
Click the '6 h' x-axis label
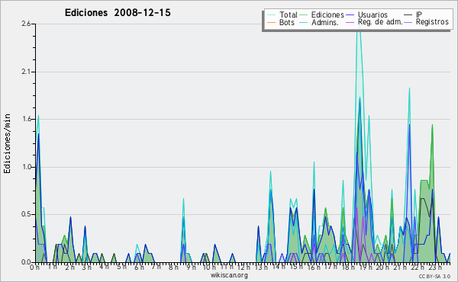(x=139, y=268)
